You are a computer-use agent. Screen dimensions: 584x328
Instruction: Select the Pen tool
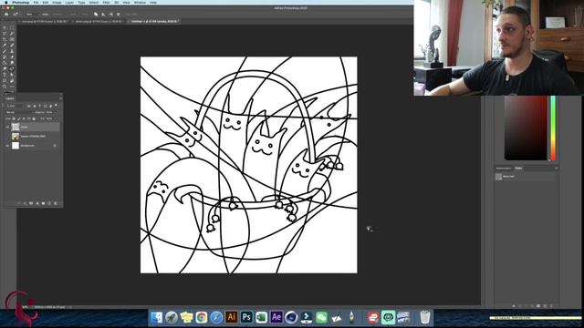click(12, 68)
